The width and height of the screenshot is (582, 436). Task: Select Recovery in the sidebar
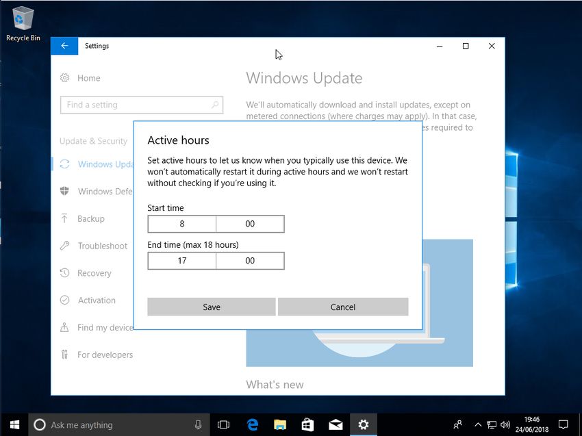[x=94, y=273]
